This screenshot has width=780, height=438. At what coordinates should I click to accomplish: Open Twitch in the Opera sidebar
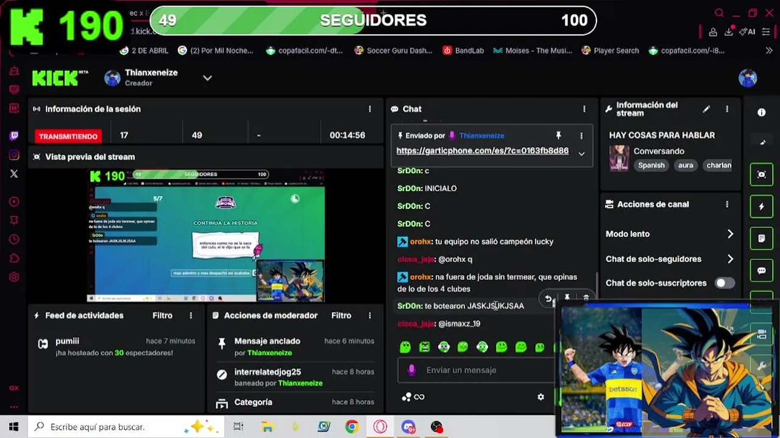coord(14,136)
